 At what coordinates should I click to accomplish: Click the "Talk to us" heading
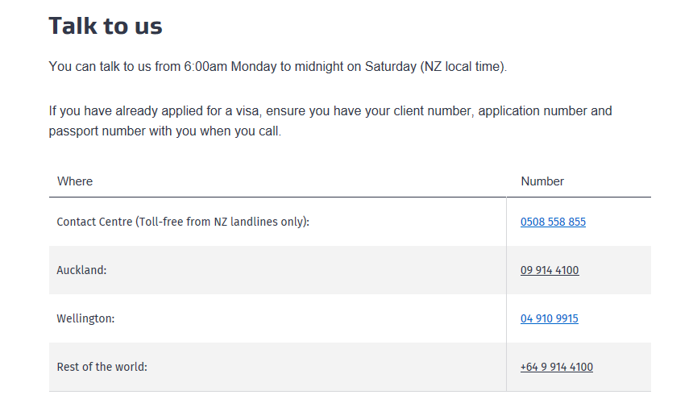point(106,26)
